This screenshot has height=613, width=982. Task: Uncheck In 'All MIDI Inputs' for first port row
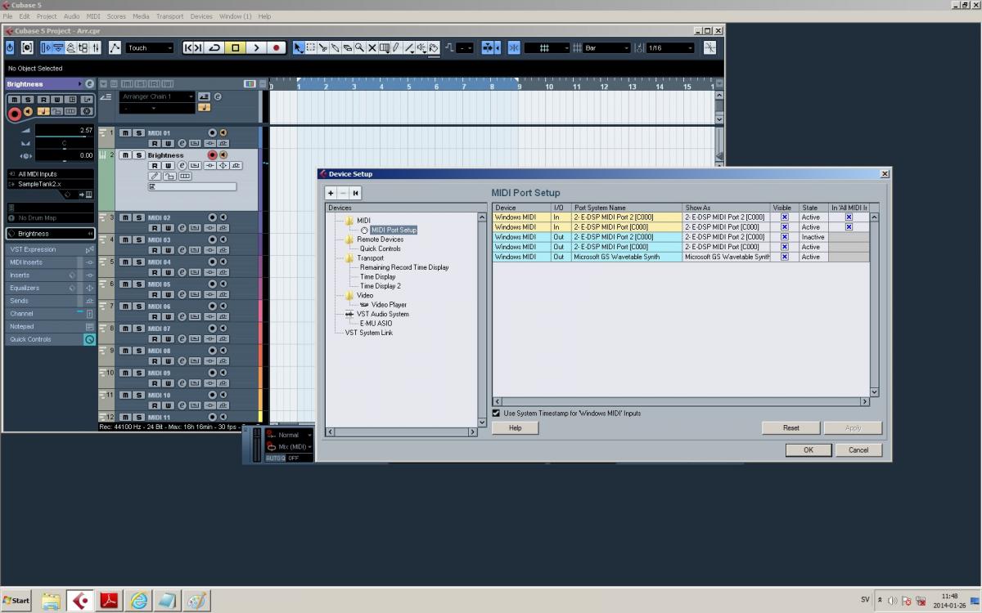pos(849,217)
